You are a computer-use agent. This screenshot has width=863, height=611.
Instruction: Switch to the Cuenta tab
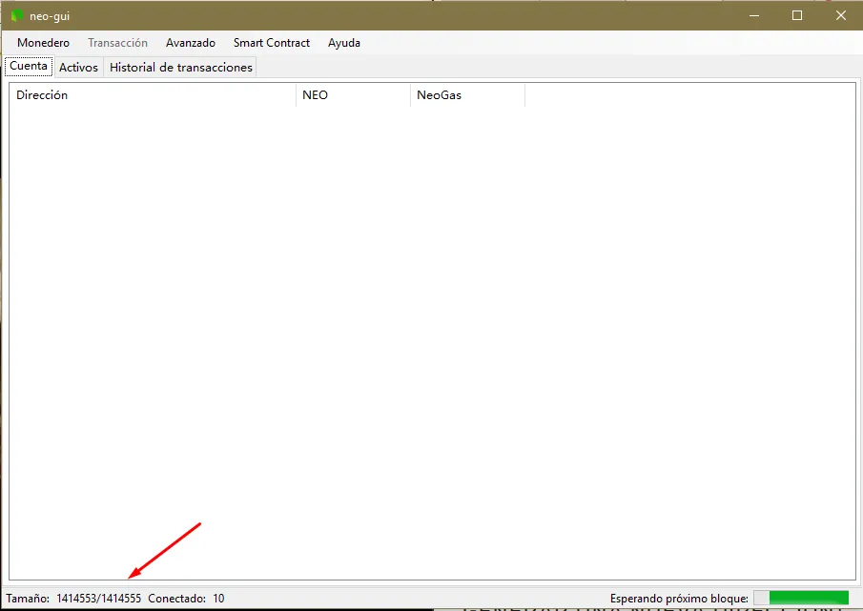(29, 66)
